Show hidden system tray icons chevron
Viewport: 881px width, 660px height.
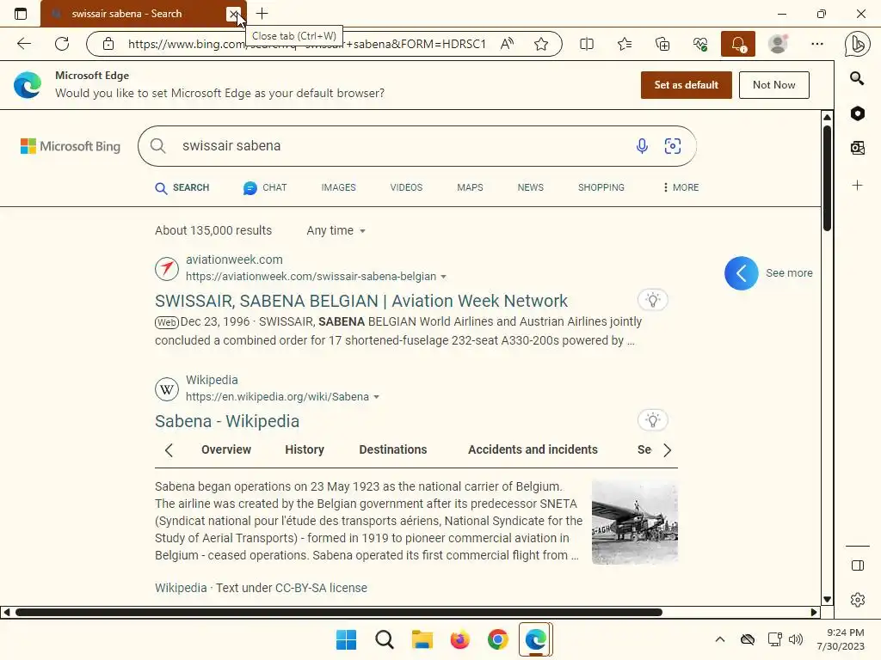point(720,639)
